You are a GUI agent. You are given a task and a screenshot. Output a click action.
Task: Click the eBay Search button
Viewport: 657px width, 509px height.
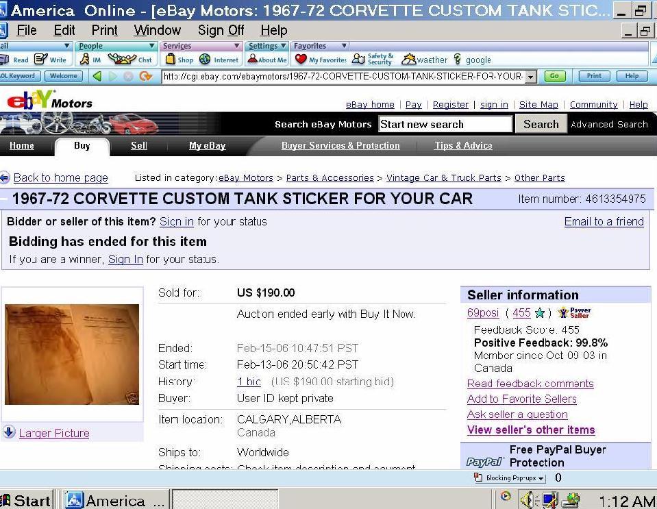(x=541, y=125)
